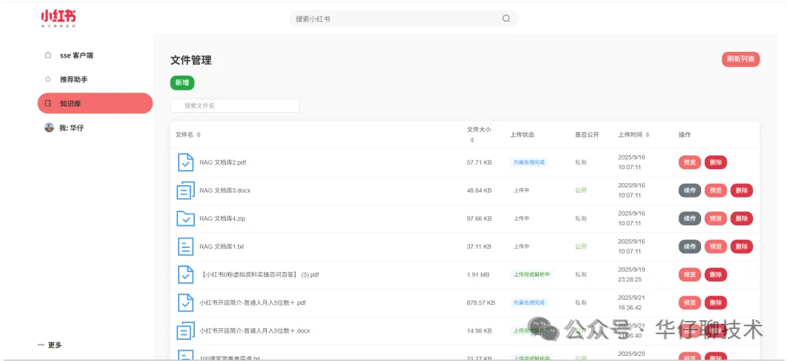The height and width of the screenshot is (361, 788).
Task: Delete RAG 文档库1.txt with 删除
Action: [742, 247]
